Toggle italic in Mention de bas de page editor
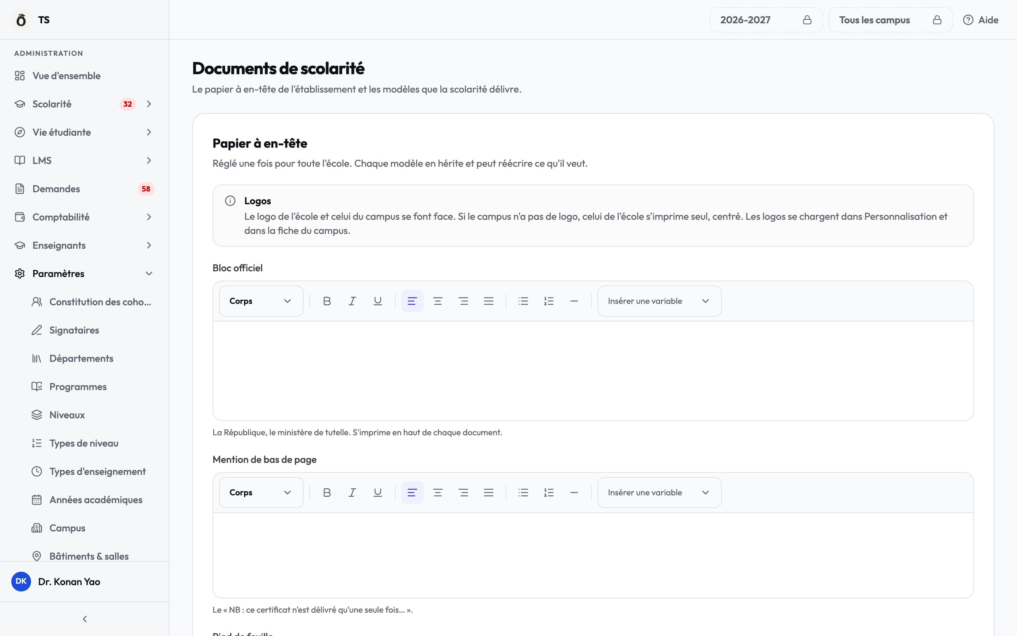The image size is (1017, 636). (352, 493)
